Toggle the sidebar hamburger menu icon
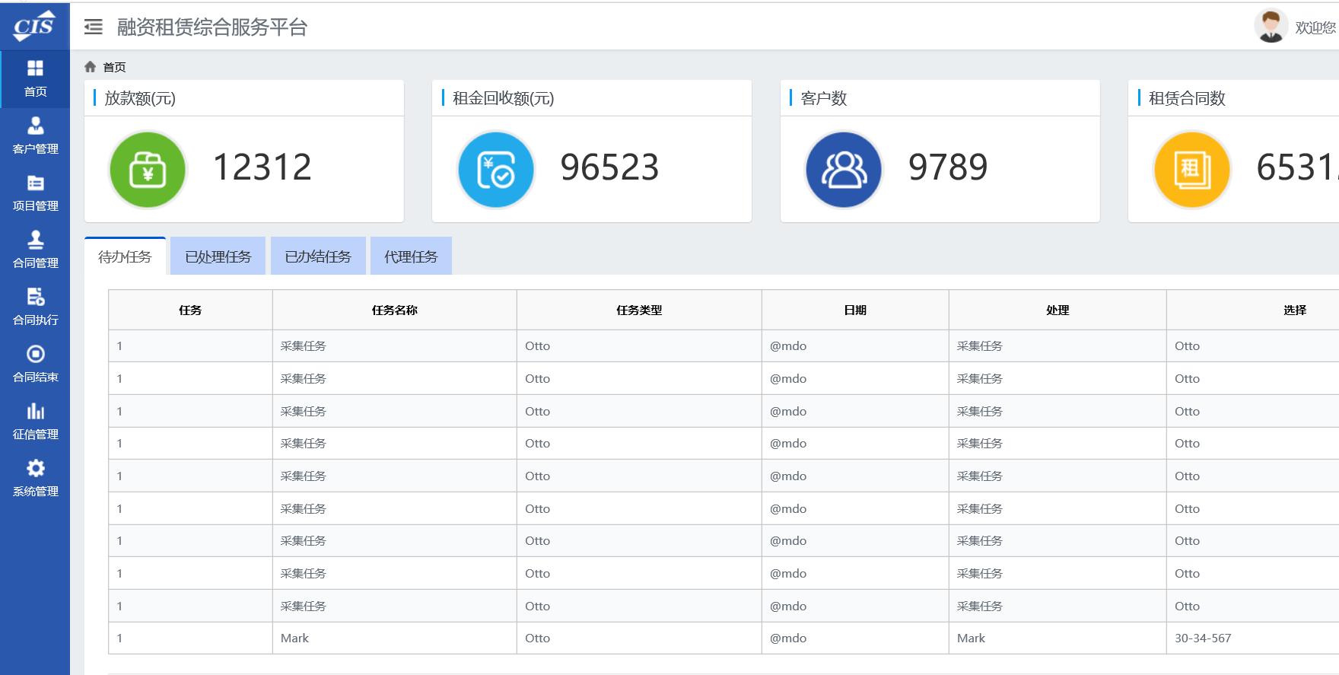 94,27
